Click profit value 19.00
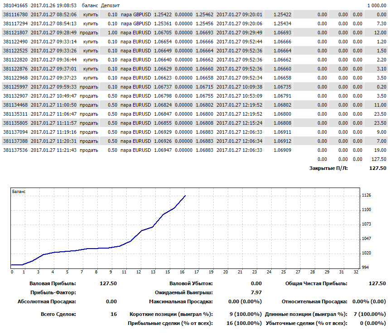The width and height of the screenshot is (390, 334). (380, 150)
